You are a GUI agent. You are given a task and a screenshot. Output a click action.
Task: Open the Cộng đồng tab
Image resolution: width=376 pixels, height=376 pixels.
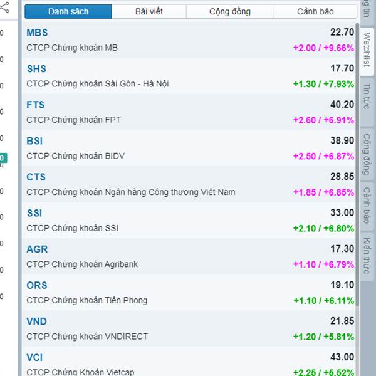[230, 11]
